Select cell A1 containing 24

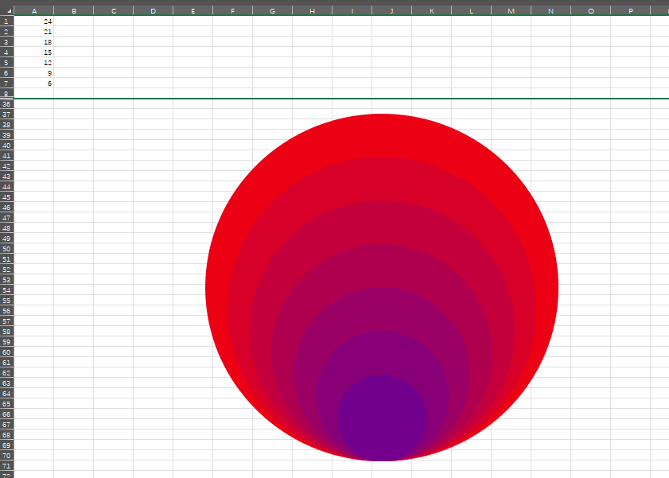pos(33,21)
